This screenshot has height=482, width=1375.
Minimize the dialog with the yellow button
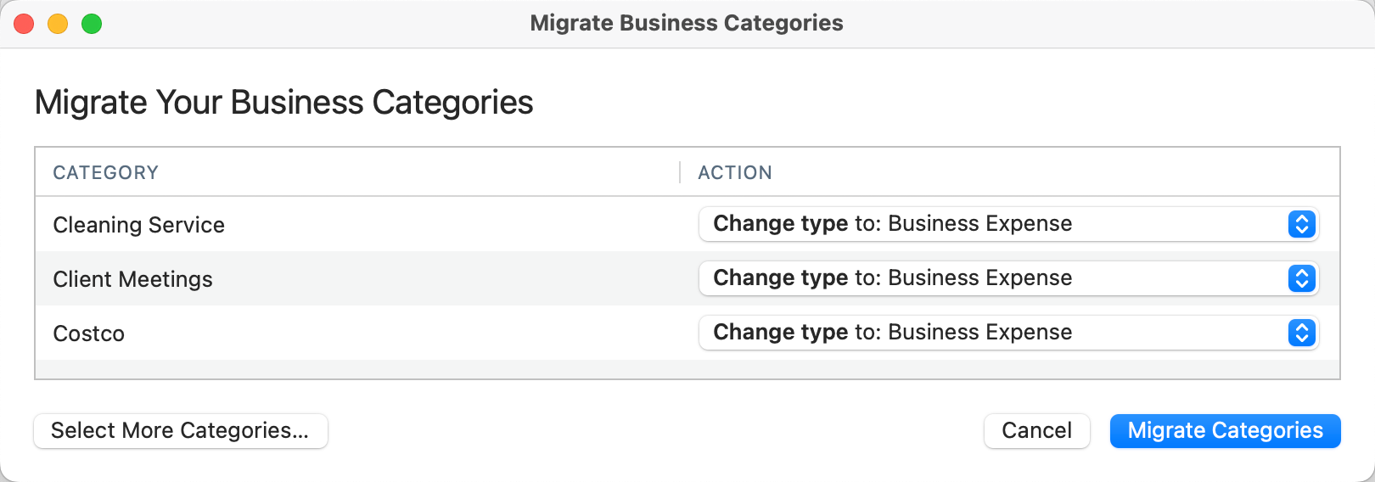pyautogui.click(x=58, y=24)
